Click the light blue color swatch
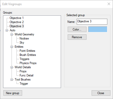The width and height of the screenshot is (113, 99). (98, 29)
